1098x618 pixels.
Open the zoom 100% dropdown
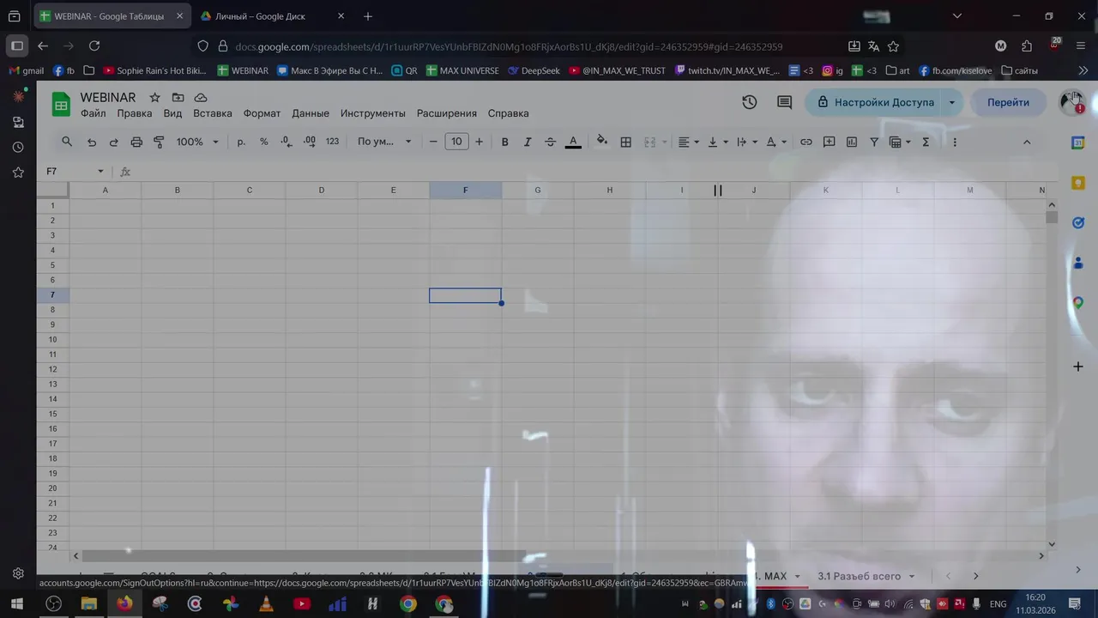pos(197,142)
